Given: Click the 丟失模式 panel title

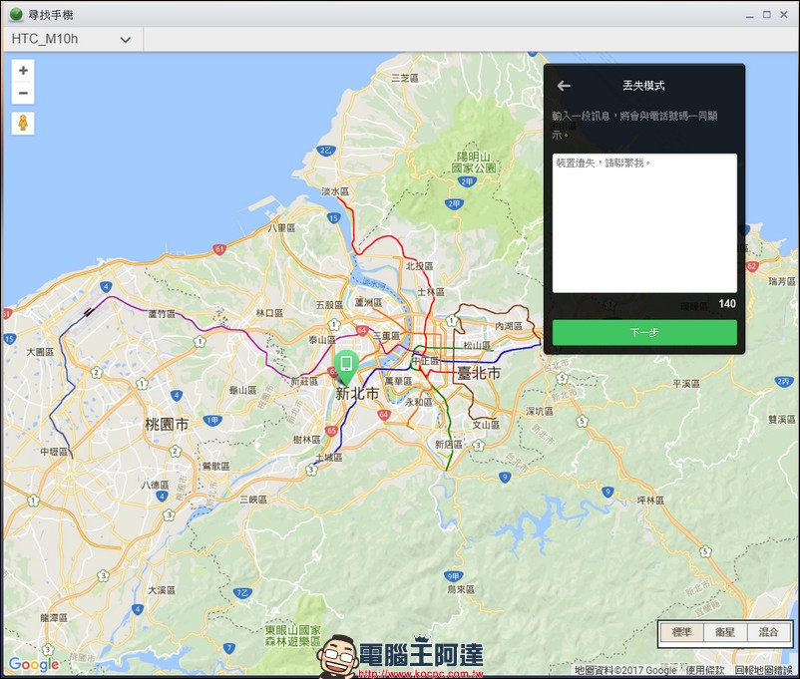Looking at the screenshot, I should (643, 86).
